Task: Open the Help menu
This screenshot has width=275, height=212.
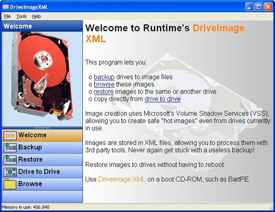Action: pyautogui.click(x=36, y=16)
